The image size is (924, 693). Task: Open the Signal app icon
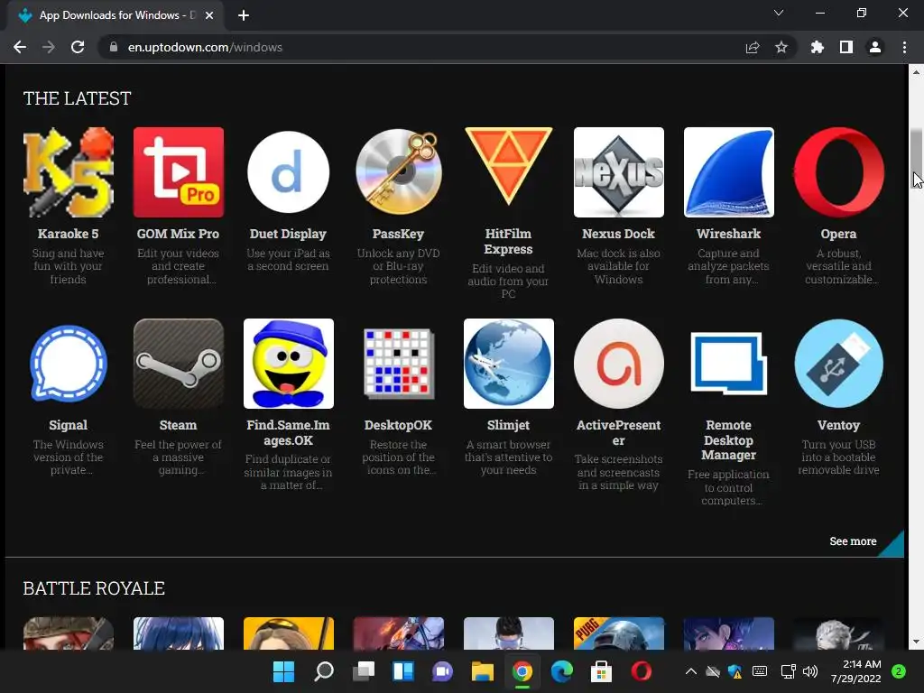pos(69,364)
